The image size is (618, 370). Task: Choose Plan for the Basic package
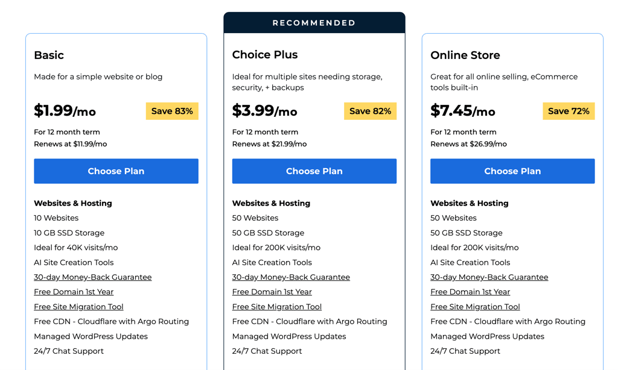pyautogui.click(x=116, y=171)
